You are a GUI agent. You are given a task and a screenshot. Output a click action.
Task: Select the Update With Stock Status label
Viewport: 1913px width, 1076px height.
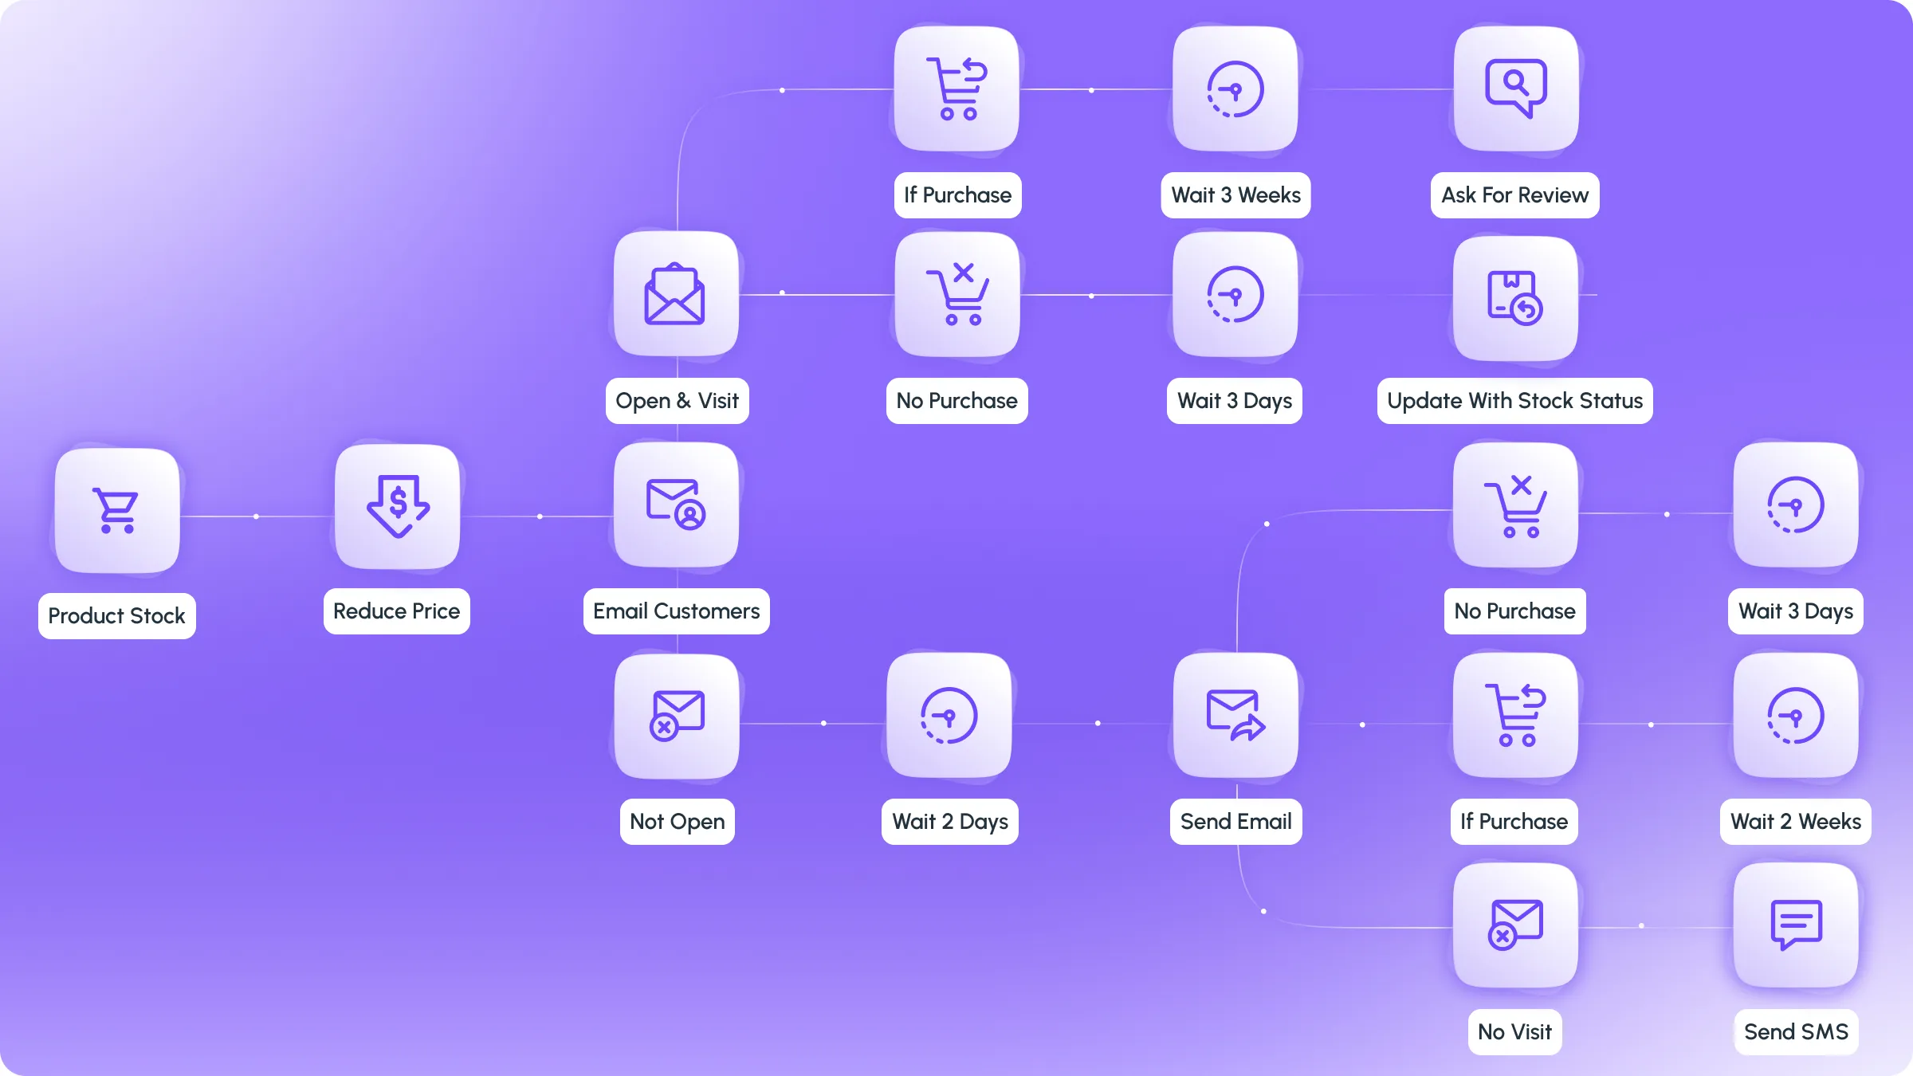tap(1514, 400)
